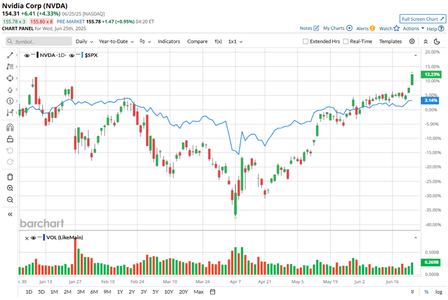Expand the trend line tool flyout arrow
Image resolution: width=448 pixels, height=300 pixels.
click(17, 55)
